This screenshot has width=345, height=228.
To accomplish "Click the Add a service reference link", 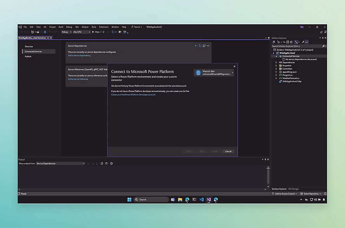I will click(78, 79).
